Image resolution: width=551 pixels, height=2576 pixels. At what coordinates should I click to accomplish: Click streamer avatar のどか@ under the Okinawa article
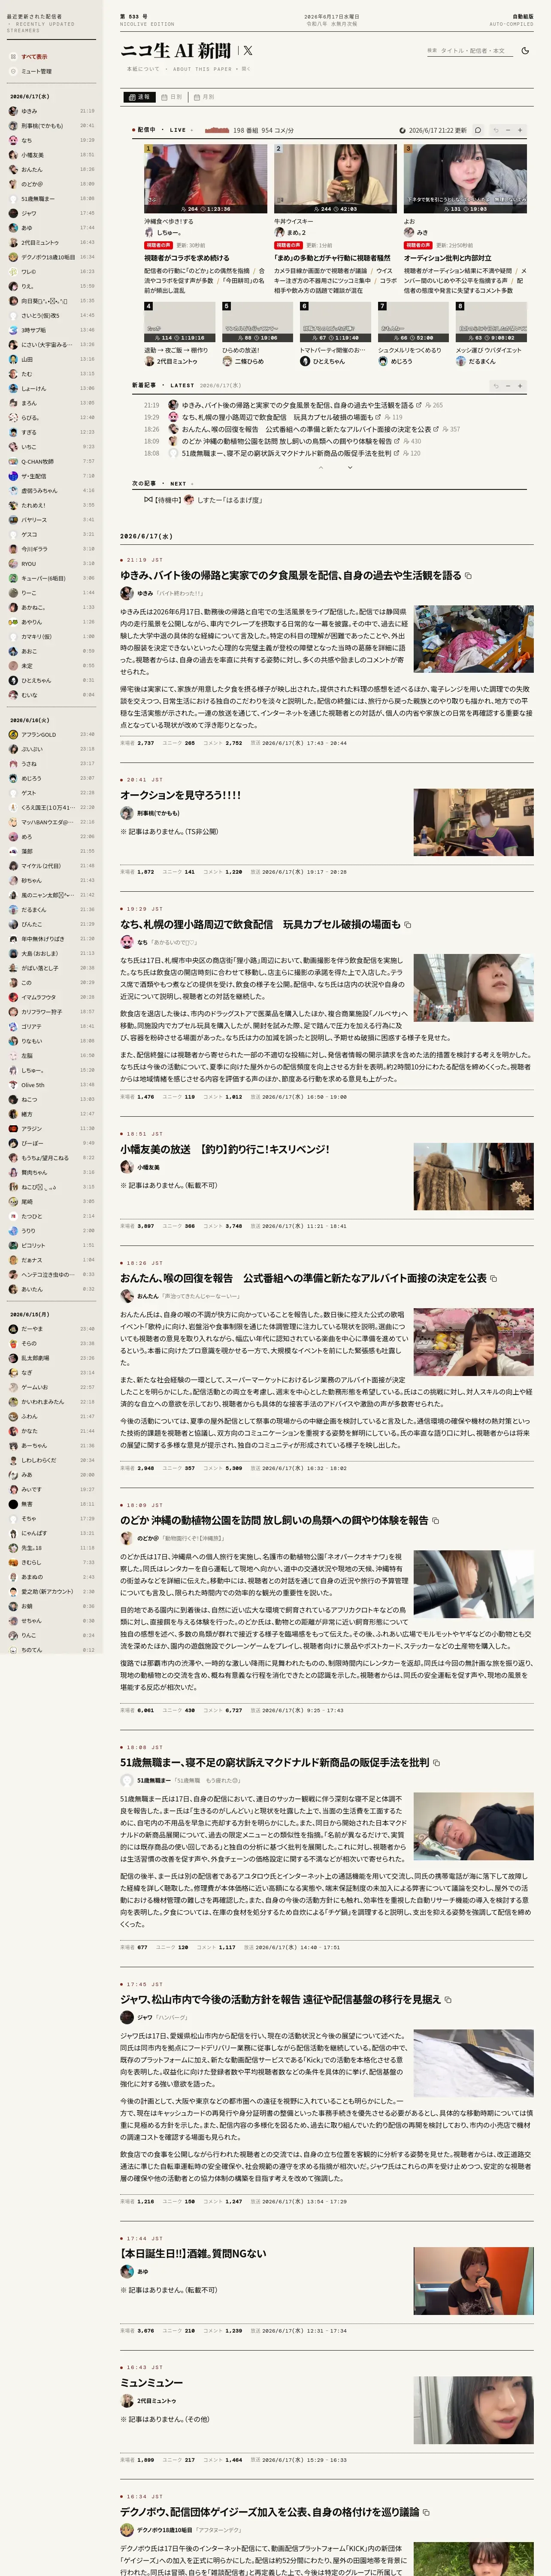click(x=126, y=1538)
